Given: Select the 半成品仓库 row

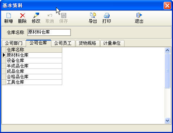Looking at the screenshot, I should 34,66.
